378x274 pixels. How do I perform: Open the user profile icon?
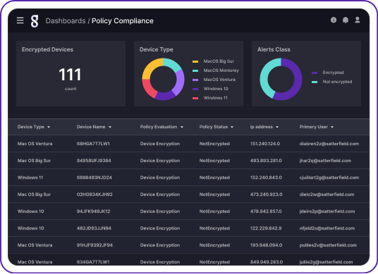(358, 20)
